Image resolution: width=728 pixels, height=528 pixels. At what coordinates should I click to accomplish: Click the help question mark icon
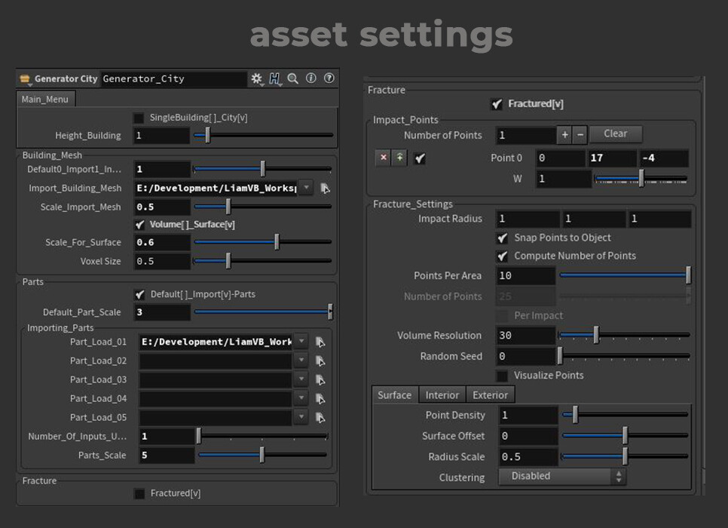point(329,78)
